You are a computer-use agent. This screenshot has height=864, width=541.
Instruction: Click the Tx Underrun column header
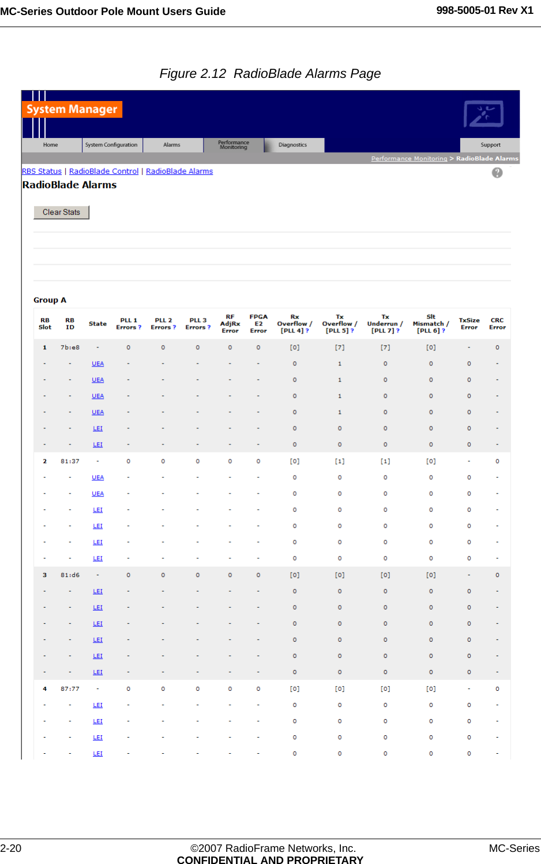click(x=385, y=324)
